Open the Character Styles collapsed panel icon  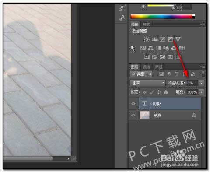(x=122, y=18)
